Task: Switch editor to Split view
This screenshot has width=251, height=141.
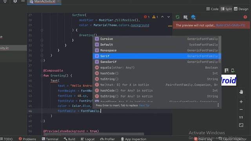Action: click(226, 9)
